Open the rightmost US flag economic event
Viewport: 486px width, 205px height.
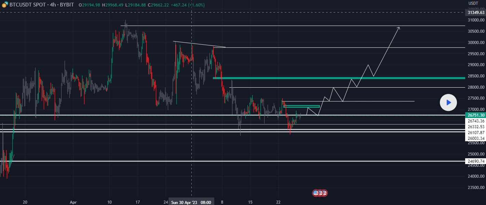pyautogui.click(x=324, y=193)
